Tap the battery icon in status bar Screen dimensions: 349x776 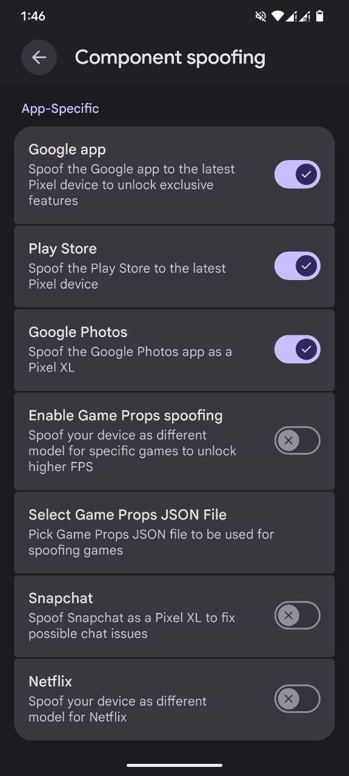pos(320,16)
